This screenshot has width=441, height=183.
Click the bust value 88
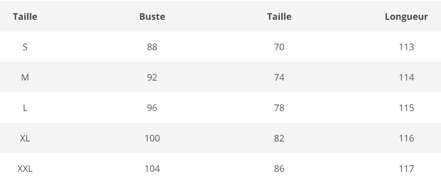(x=152, y=47)
